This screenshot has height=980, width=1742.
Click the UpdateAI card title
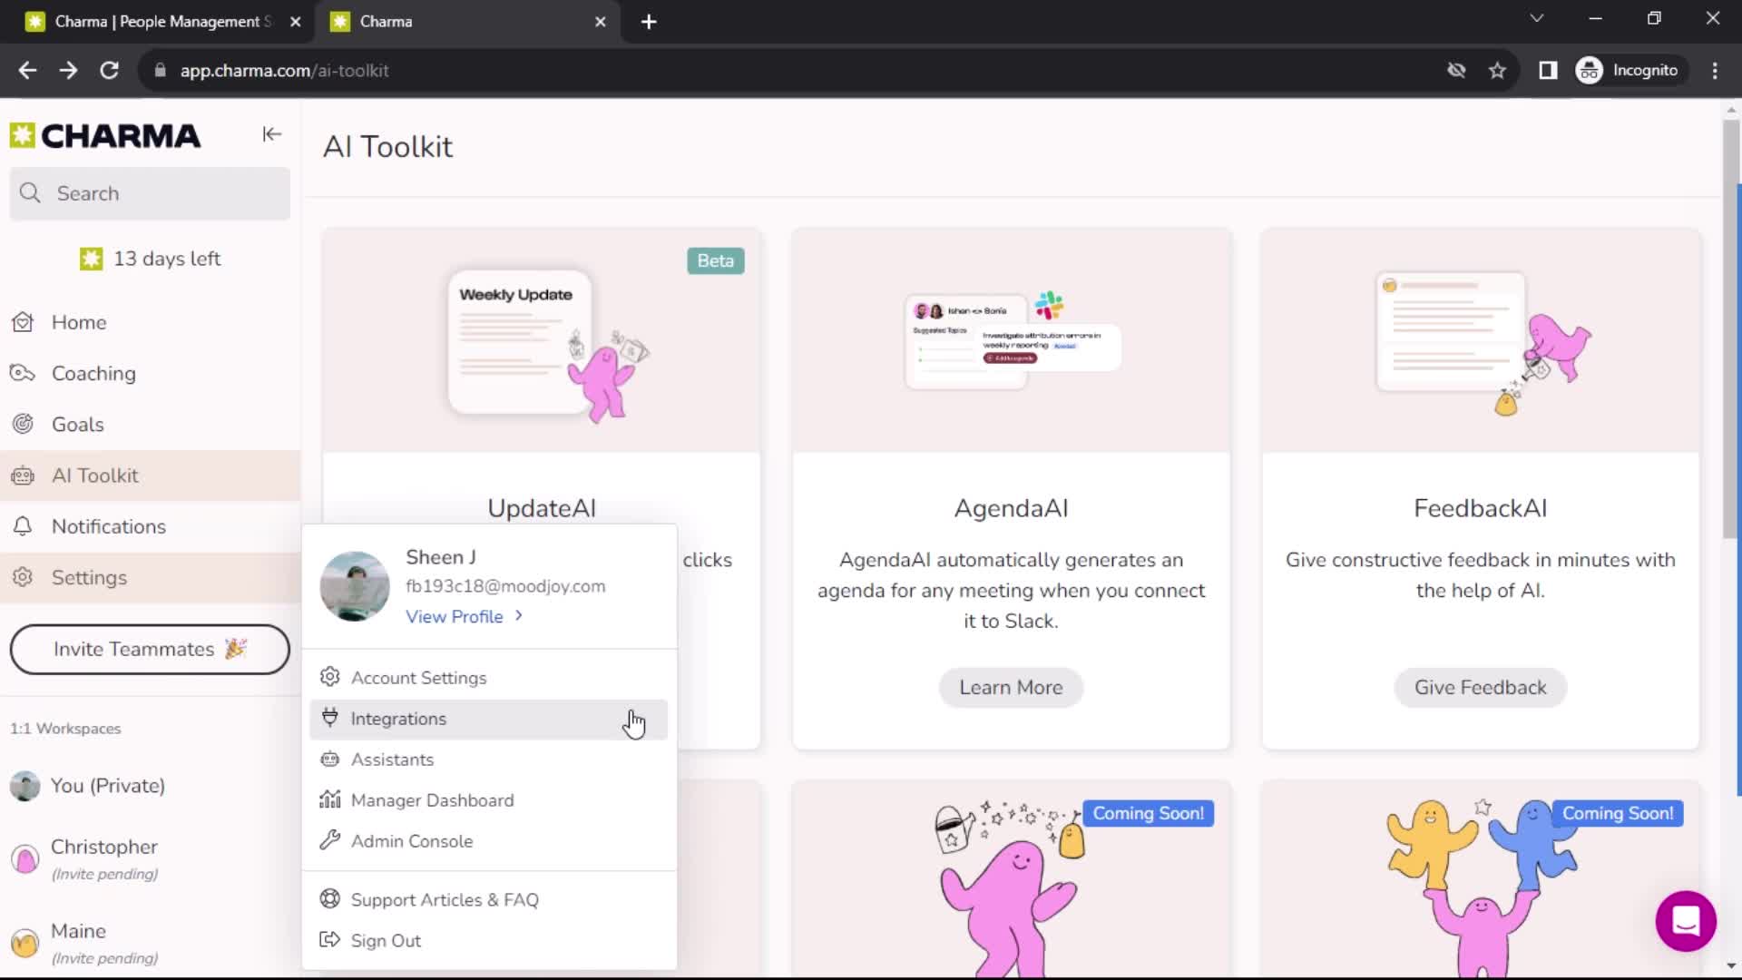coord(542,508)
